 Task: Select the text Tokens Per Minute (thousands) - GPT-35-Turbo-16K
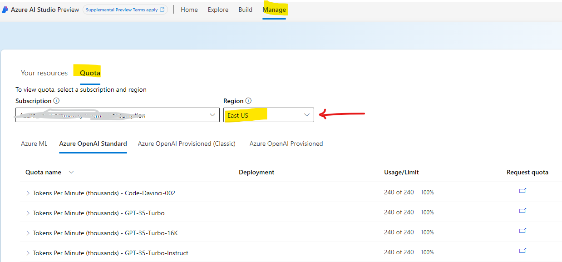click(105, 233)
